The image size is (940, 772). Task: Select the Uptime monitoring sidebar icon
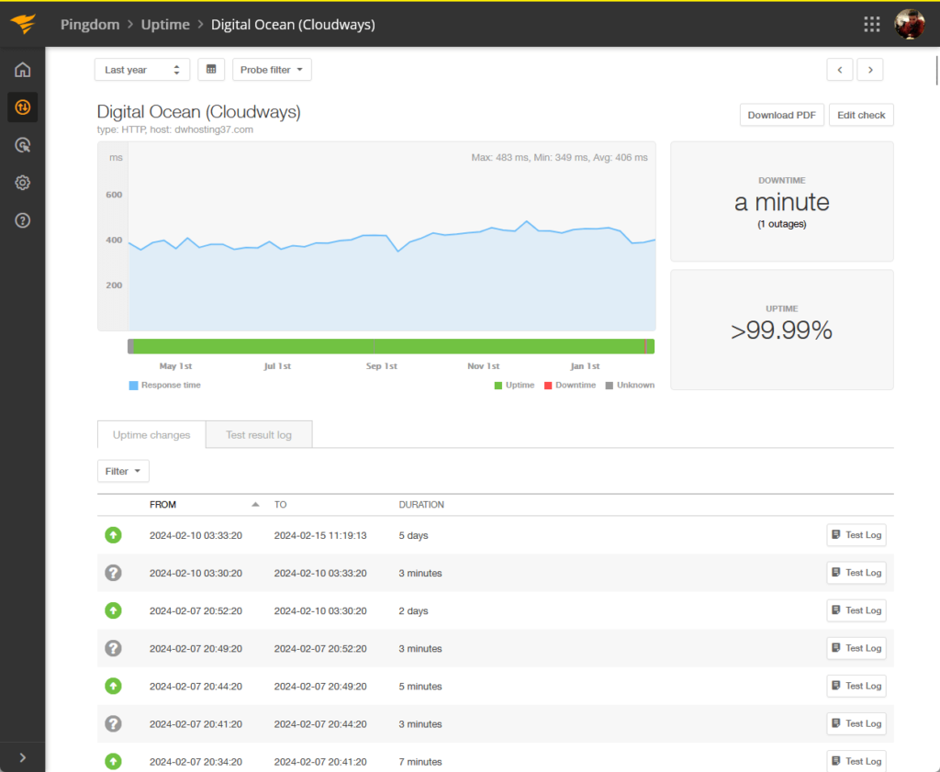coord(22,107)
